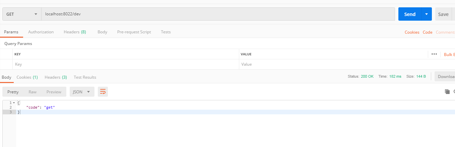Click the blue Send button

coord(410,14)
